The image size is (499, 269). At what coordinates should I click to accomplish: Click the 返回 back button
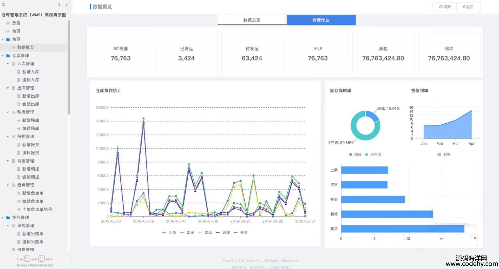[x=468, y=7]
